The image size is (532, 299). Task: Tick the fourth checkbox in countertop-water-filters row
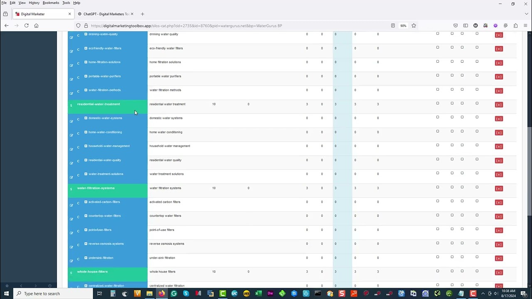pos(477,215)
